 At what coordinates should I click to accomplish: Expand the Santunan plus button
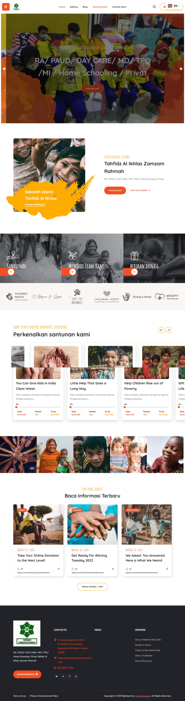pyautogui.click(x=11, y=272)
